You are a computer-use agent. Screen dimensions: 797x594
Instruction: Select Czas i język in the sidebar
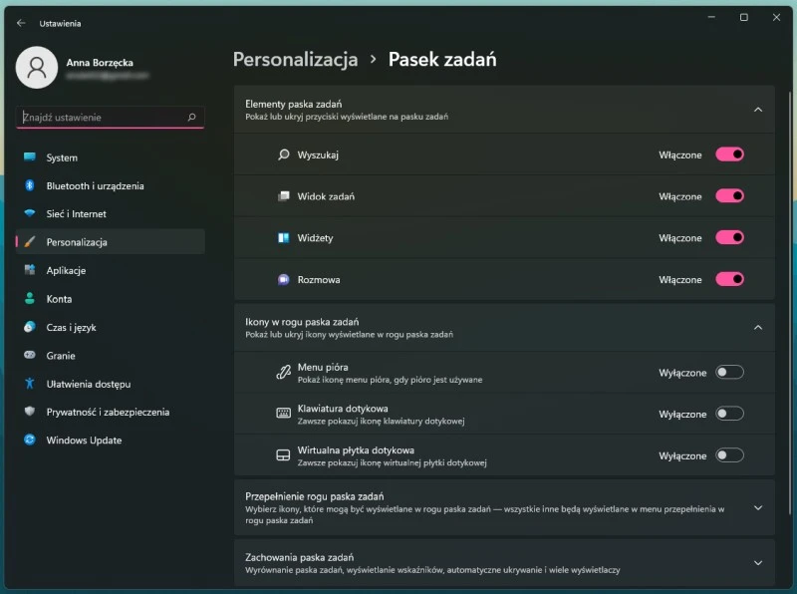28,327
